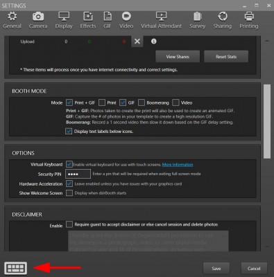This screenshot has width=274, height=277.
Task: Enable the Print mode checkbox
Action: 102,102
